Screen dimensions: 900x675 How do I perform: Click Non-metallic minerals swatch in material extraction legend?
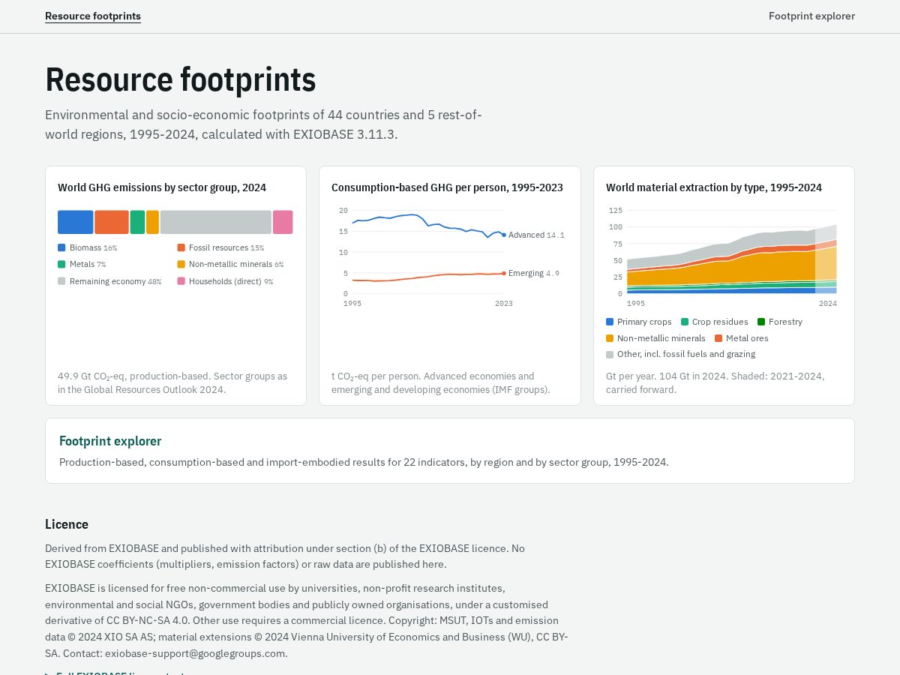point(610,338)
